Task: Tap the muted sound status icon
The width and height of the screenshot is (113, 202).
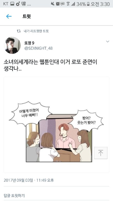Action: 53,4
